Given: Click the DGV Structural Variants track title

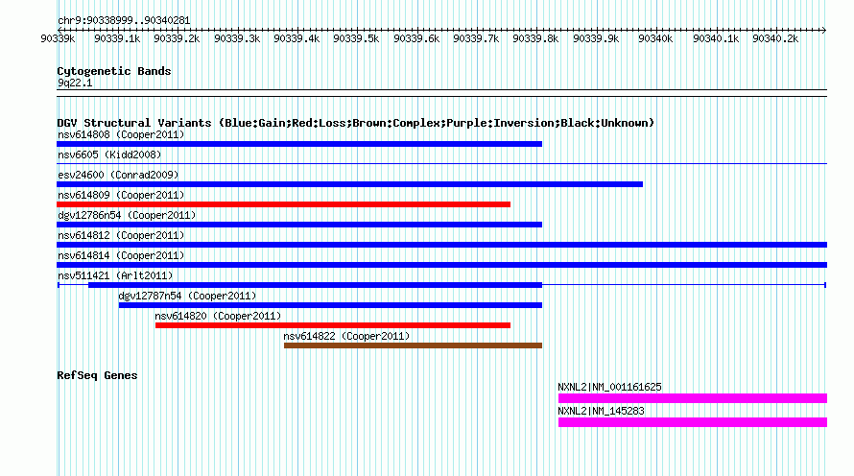Looking at the screenshot, I should click(x=356, y=123).
